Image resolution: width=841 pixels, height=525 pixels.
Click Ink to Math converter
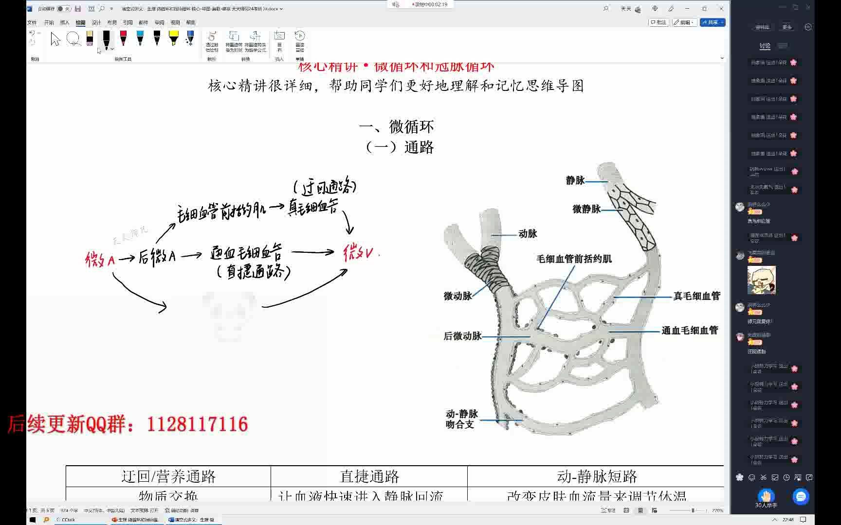[256, 42]
